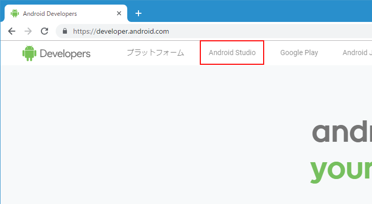Click the Android robot tab favicon

pos(15,13)
